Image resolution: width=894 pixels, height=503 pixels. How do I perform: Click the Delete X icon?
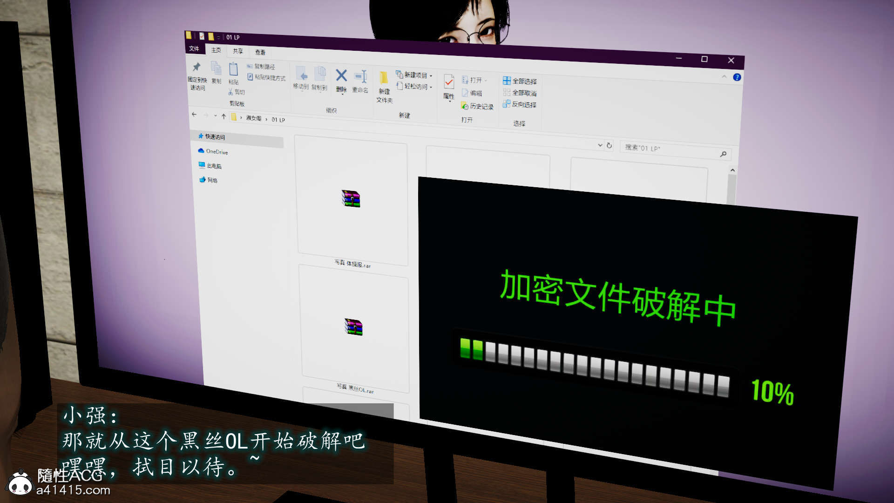click(341, 76)
